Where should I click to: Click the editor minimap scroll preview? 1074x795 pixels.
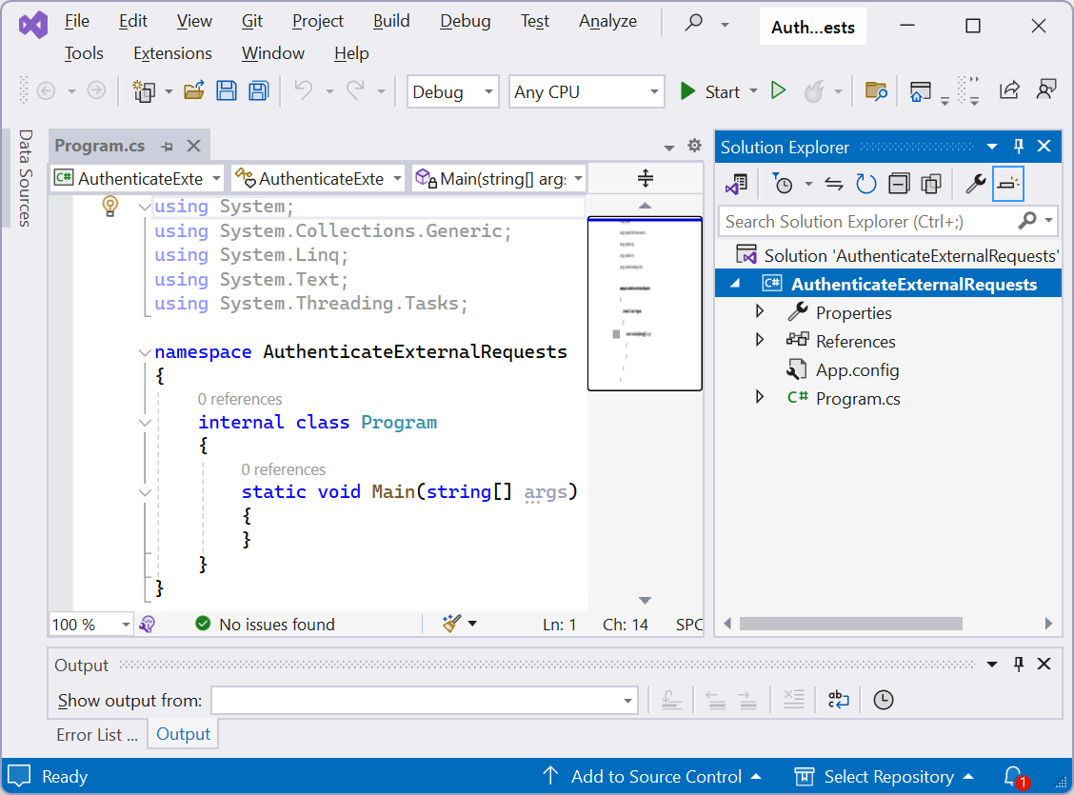coord(645,304)
